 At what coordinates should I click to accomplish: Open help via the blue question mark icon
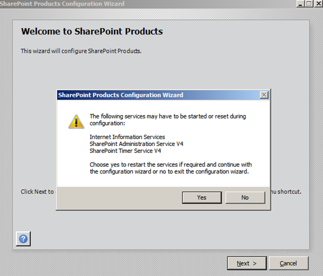click(24, 239)
